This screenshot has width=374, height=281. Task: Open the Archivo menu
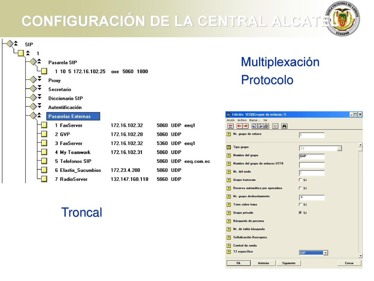pos(242,120)
